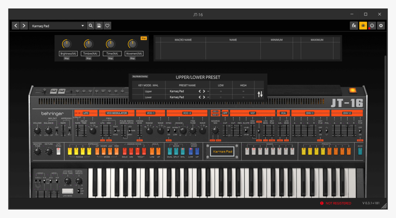396x218 pixels.
Task: Select Assign Mode SOLO button
Action: coord(125,151)
